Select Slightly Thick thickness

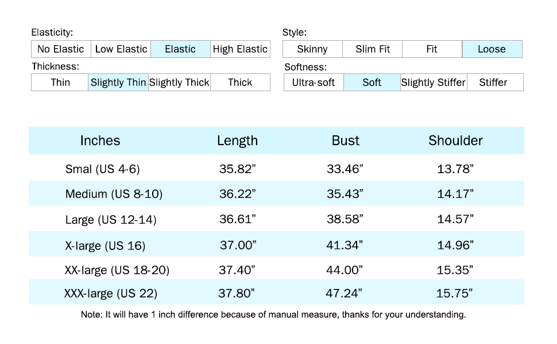179,83
